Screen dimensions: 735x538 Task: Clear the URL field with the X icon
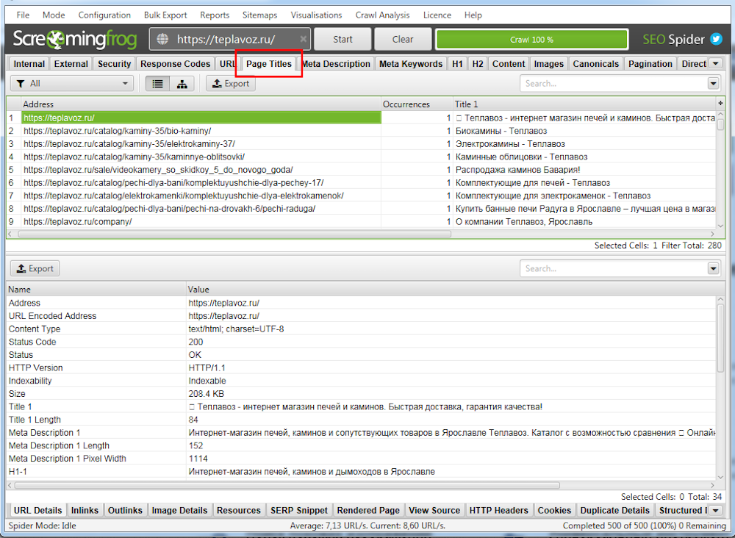tap(303, 40)
